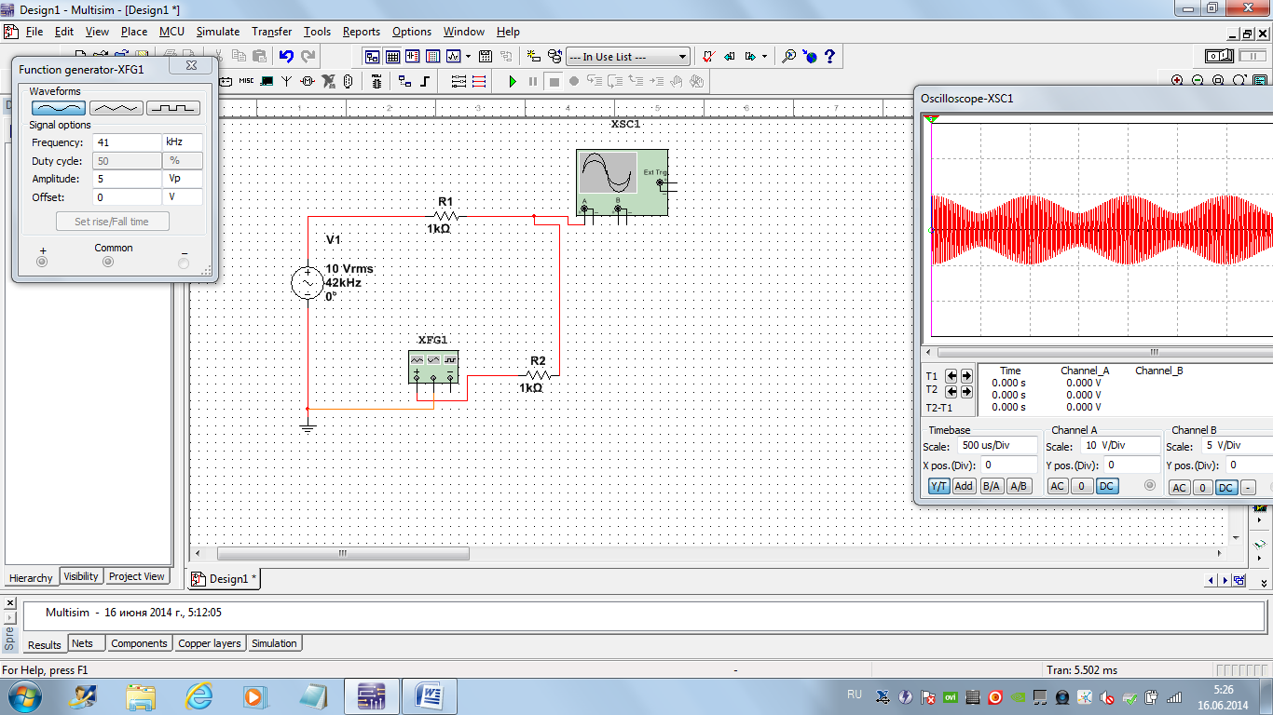Set Channel A coupling to AC
This screenshot has height=715, width=1273.
(x=1058, y=486)
